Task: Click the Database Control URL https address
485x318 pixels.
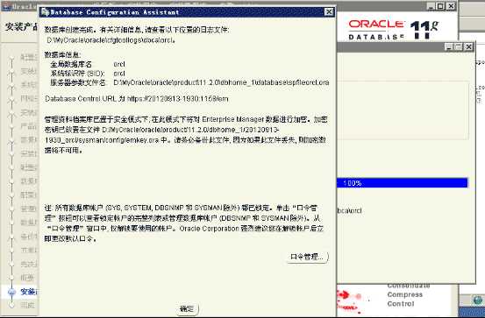Action: point(177,99)
